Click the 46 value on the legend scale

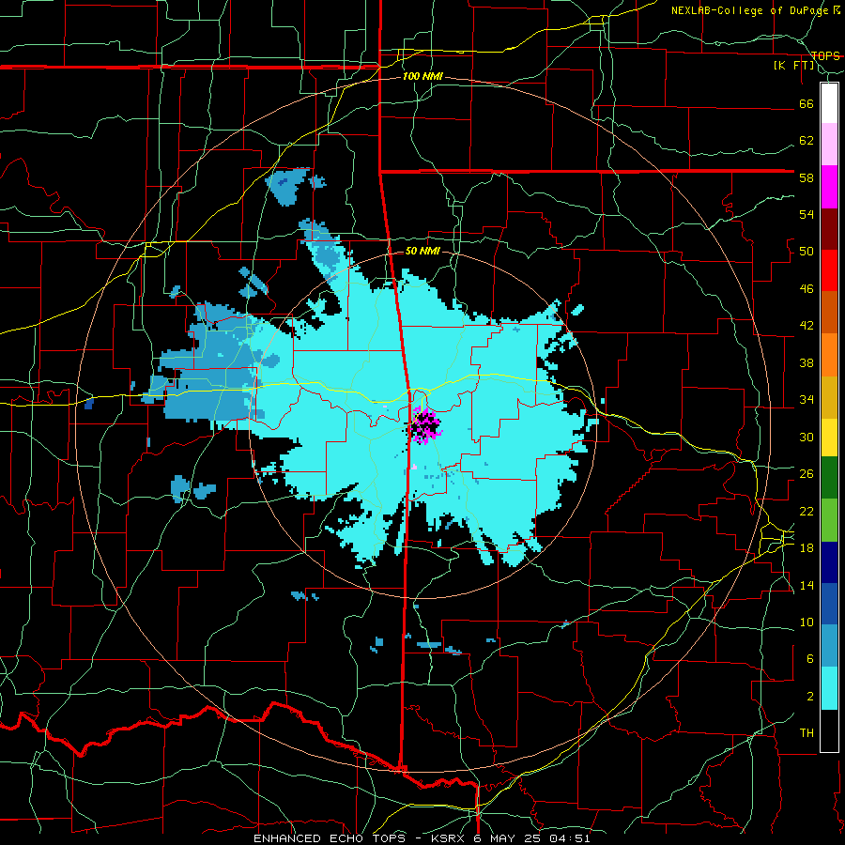click(807, 289)
